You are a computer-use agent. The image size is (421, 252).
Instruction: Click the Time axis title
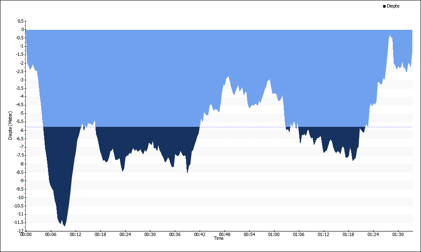click(218, 238)
